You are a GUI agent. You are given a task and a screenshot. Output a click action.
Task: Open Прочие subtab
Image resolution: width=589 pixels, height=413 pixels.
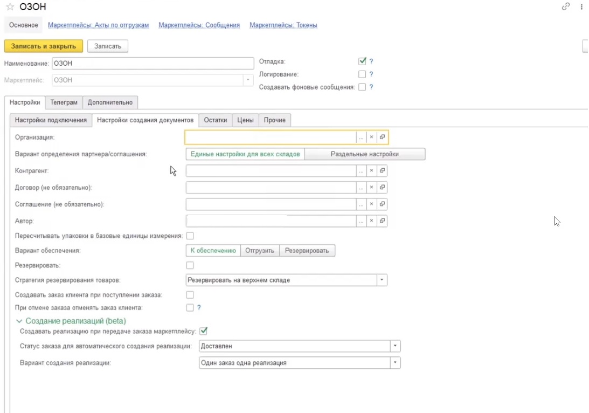point(275,120)
